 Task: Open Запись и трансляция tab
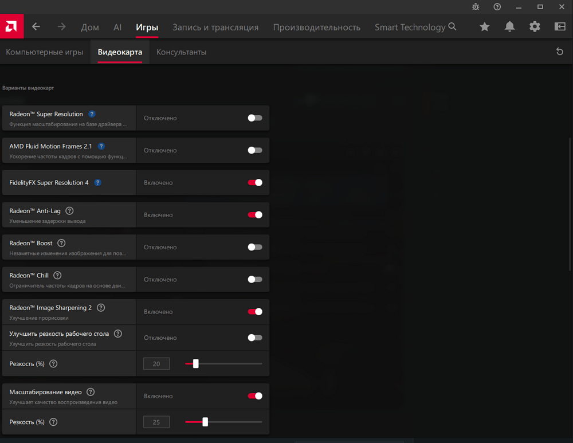(215, 27)
